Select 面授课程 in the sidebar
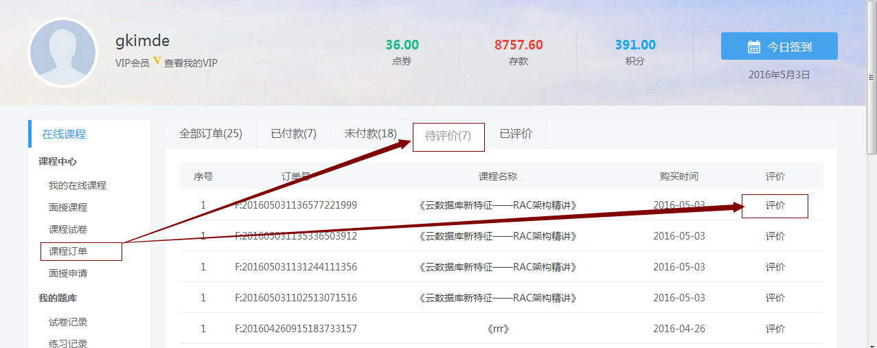Viewport: 877px width, 348px height. point(68,207)
